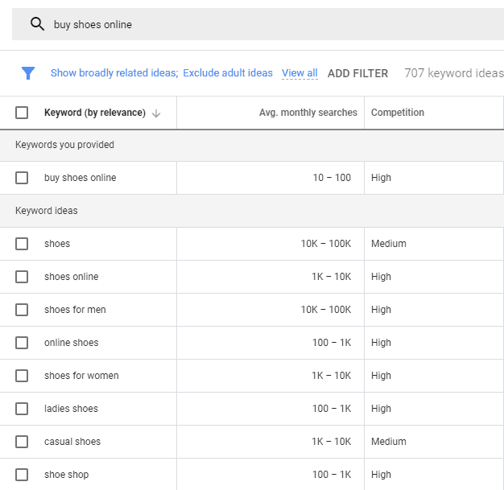The height and width of the screenshot is (490, 504).
Task: Sort by Avg. monthly searches column
Action: click(308, 113)
